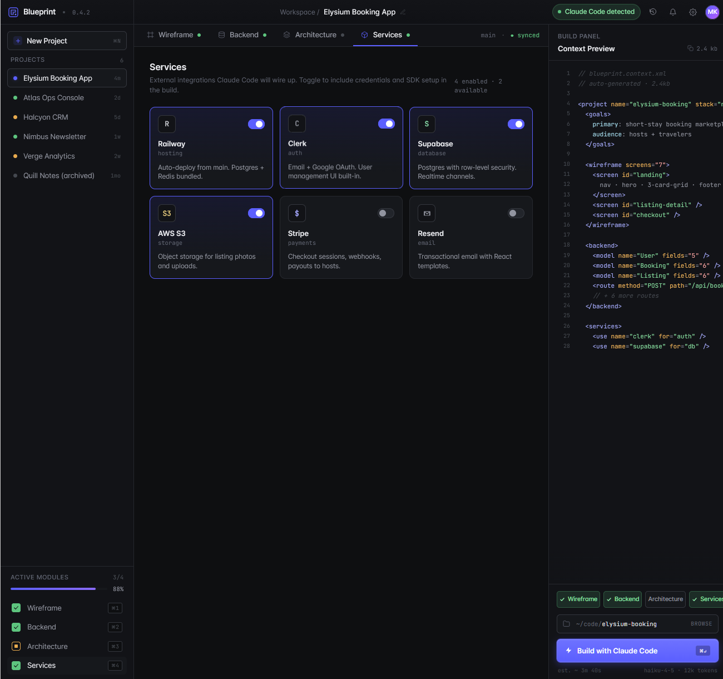Screen dimensions: 723x679
Task: Click the ⌘4 shortcut badge beside Services
Action: [x=115, y=666]
